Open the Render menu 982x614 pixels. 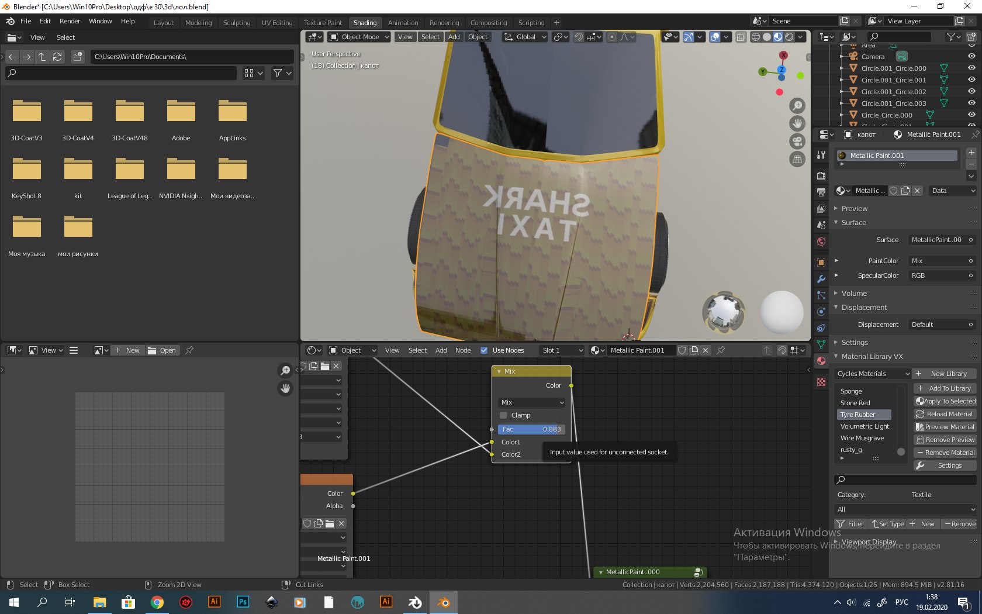(70, 21)
